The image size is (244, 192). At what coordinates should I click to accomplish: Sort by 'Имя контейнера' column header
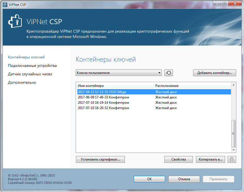[x=115, y=86]
